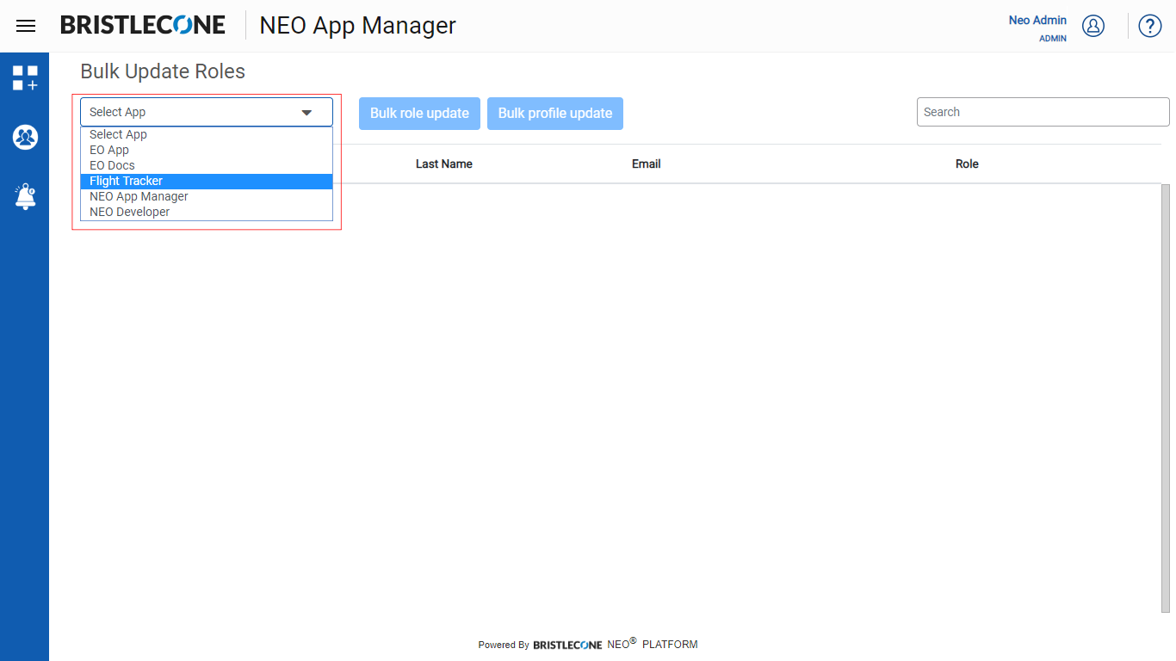Click the Last Name column header
The image size is (1176, 661).
pyautogui.click(x=444, y=164)
